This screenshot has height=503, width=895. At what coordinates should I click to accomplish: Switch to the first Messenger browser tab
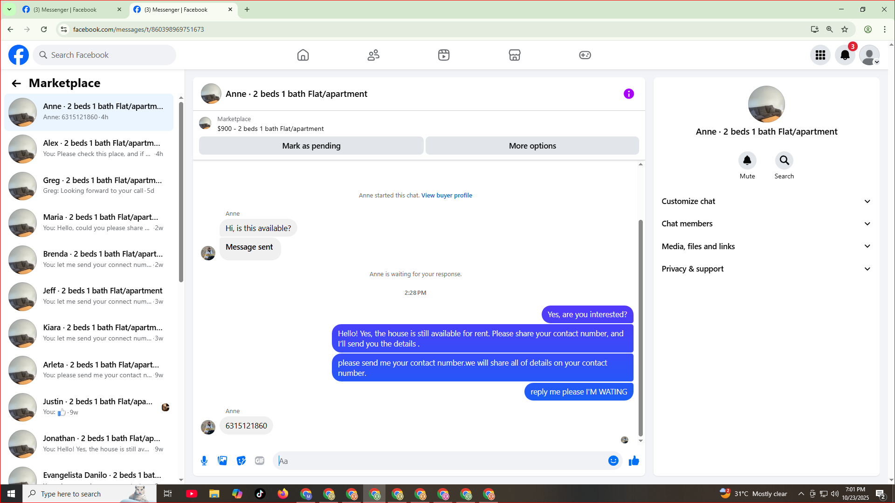(65, 9)
